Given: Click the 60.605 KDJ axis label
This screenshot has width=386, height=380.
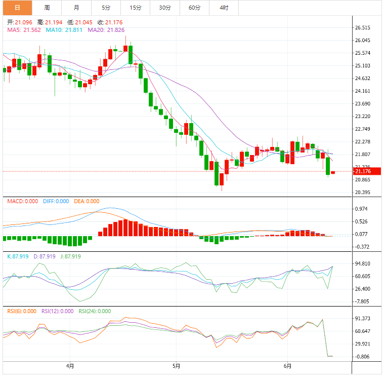Looking at the screenshot, I should click(363, 276).
